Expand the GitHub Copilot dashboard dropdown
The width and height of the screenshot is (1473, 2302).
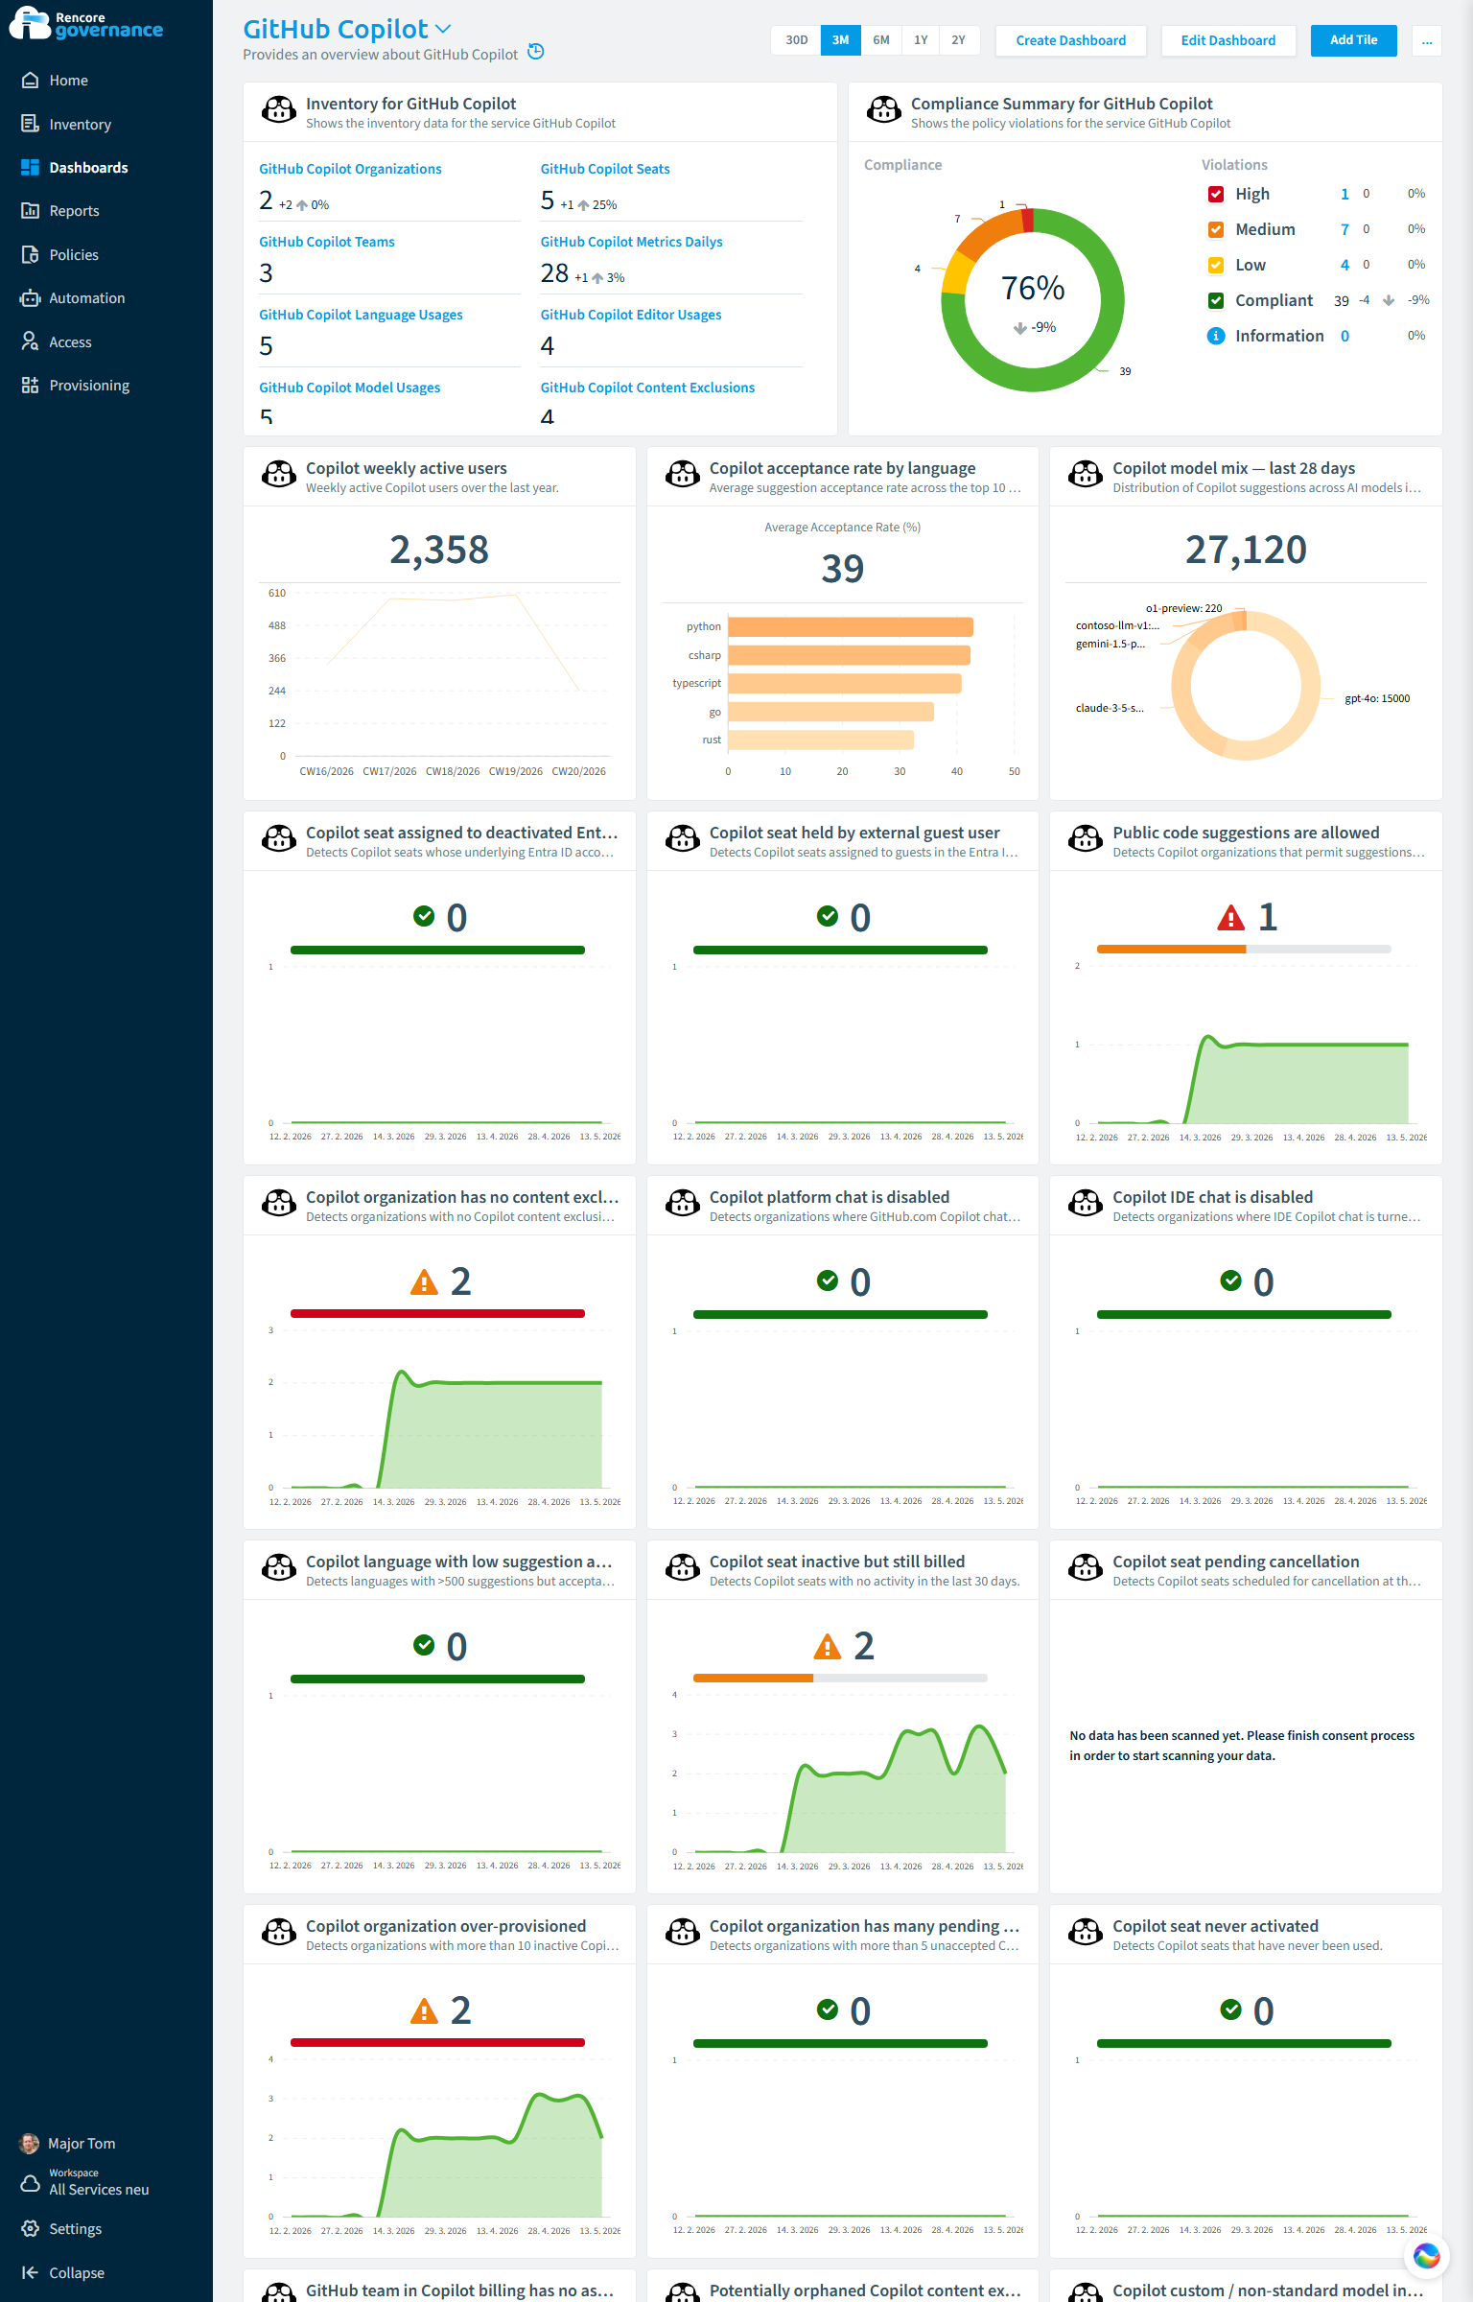coord(443,30)
